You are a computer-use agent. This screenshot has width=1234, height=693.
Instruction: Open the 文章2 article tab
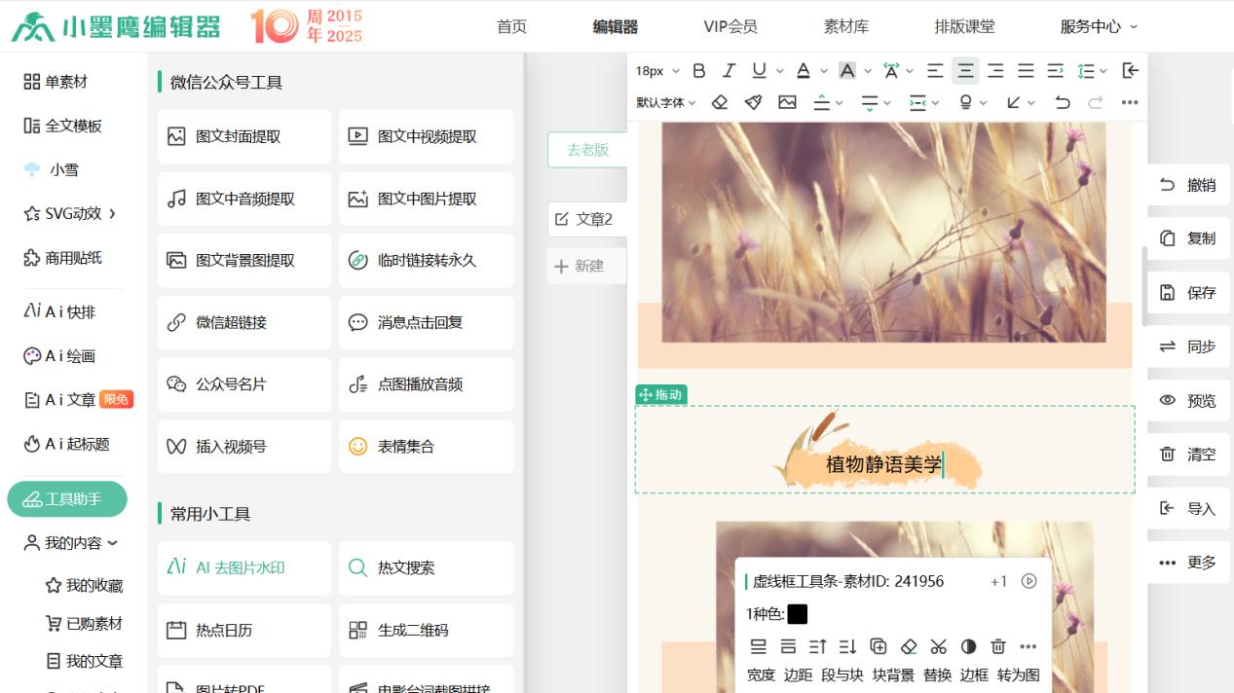(594, 220)
